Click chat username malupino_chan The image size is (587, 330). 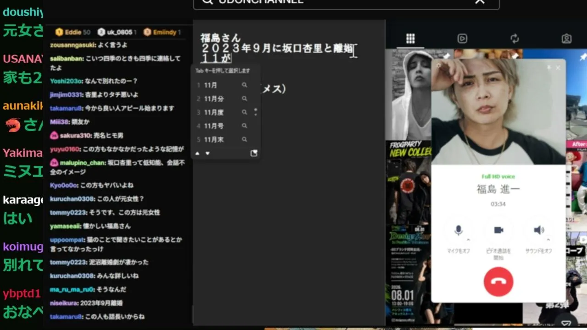(x=82, y=163)
